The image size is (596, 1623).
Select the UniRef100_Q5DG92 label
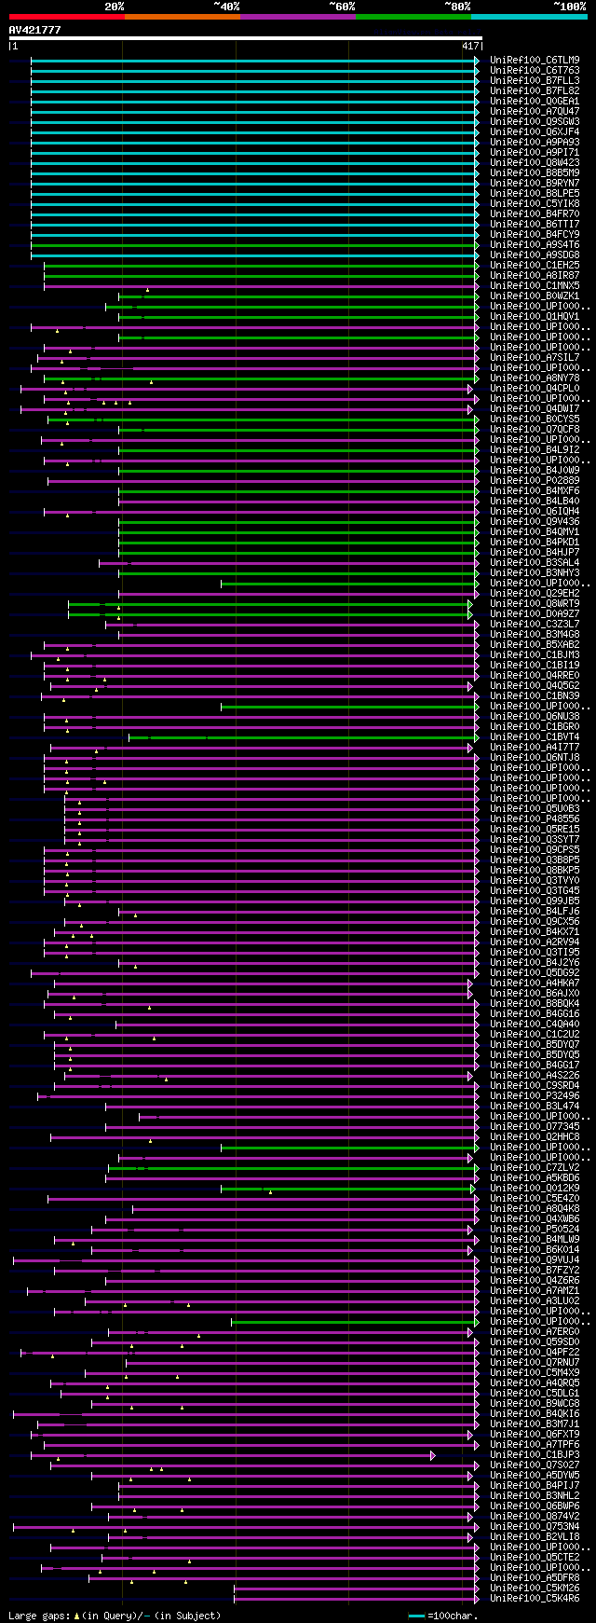(535, 973)
